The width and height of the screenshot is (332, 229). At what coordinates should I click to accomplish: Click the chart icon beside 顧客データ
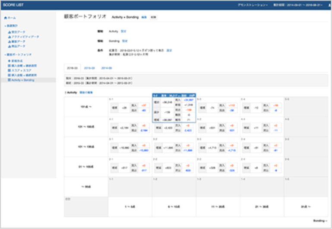click(9, 42)
